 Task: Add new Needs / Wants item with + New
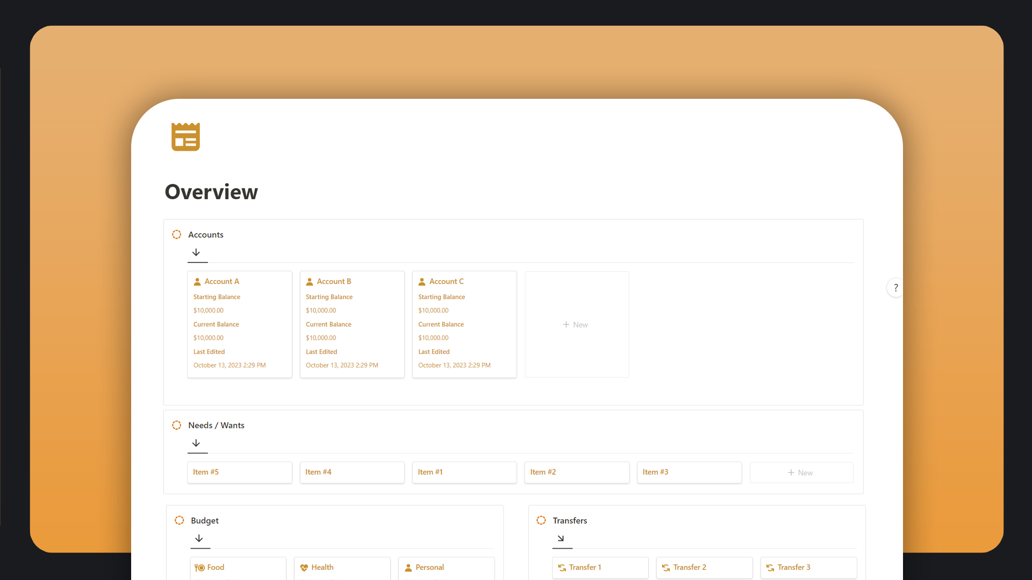(800, 473)
